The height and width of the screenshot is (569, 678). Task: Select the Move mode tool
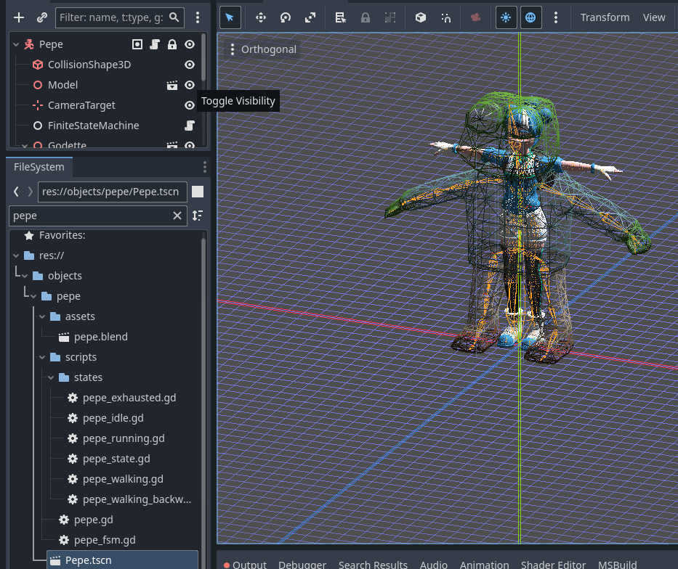pos(261,17)
